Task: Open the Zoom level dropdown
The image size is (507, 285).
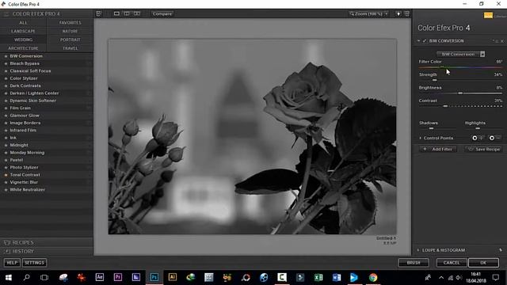Action: click(x=368, y=14)
